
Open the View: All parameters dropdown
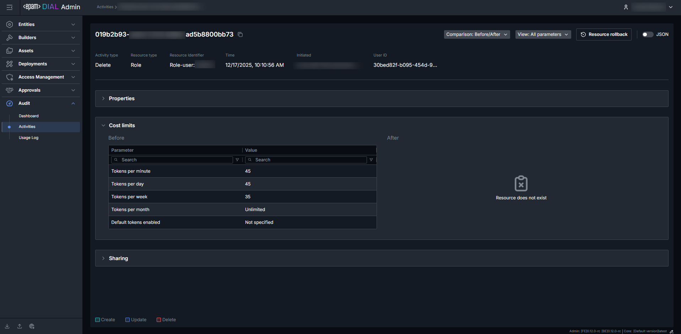(x=543, y=34)
